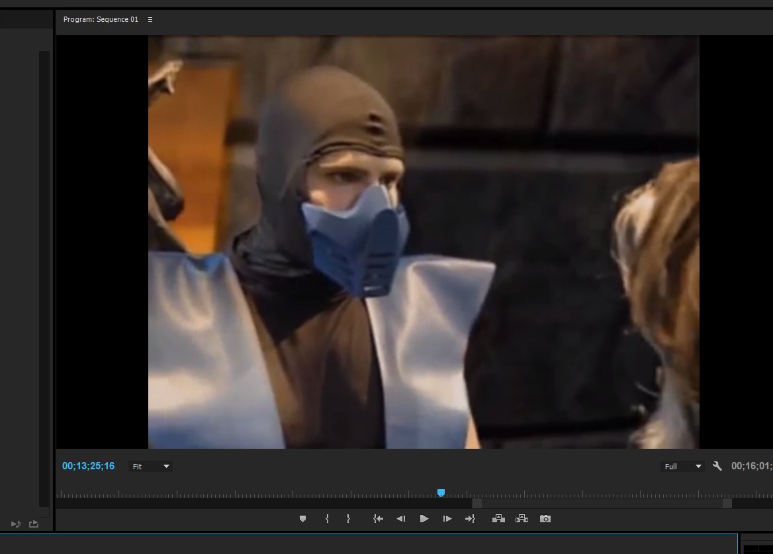Screen dimensions: 773x554
Task: Click the Add Marker button
Action: (302, 518)
